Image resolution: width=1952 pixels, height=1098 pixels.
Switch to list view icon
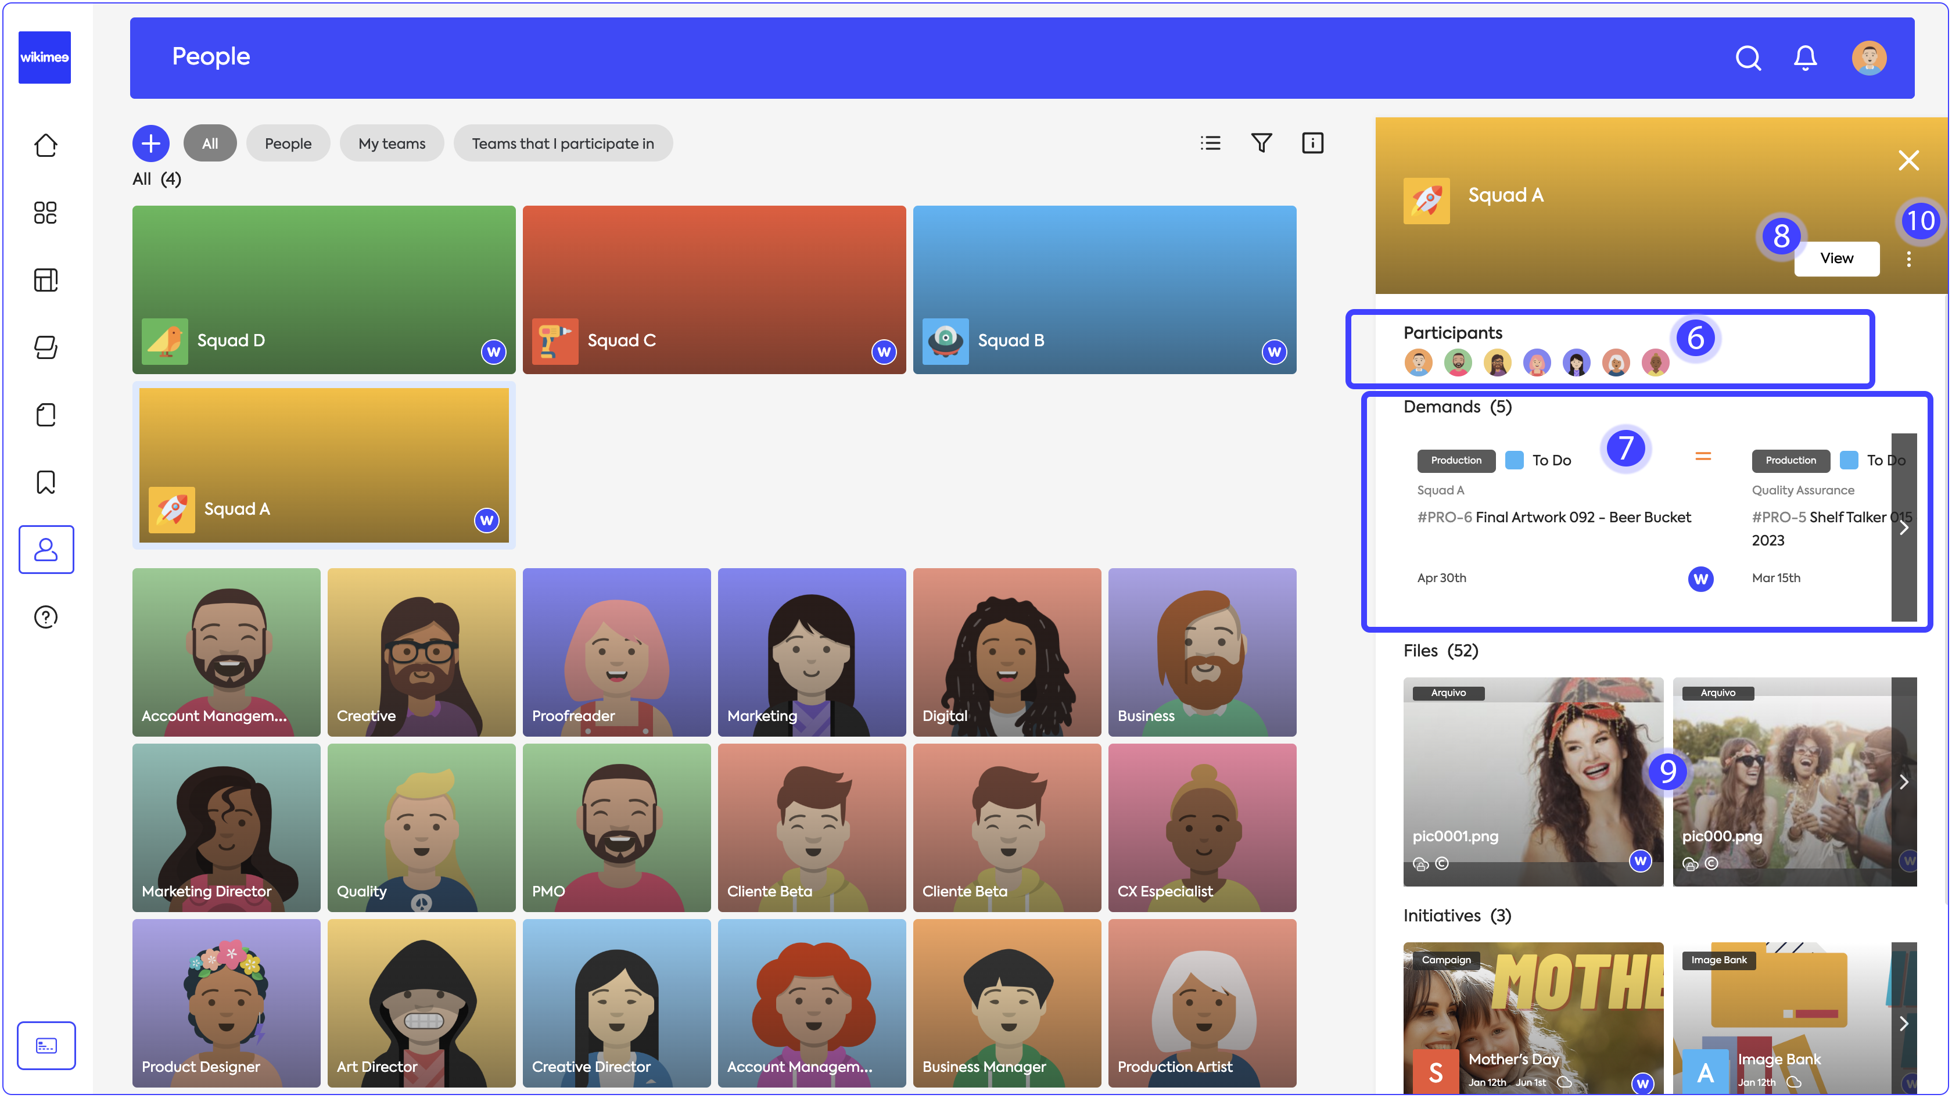[x=1210, y=142]
